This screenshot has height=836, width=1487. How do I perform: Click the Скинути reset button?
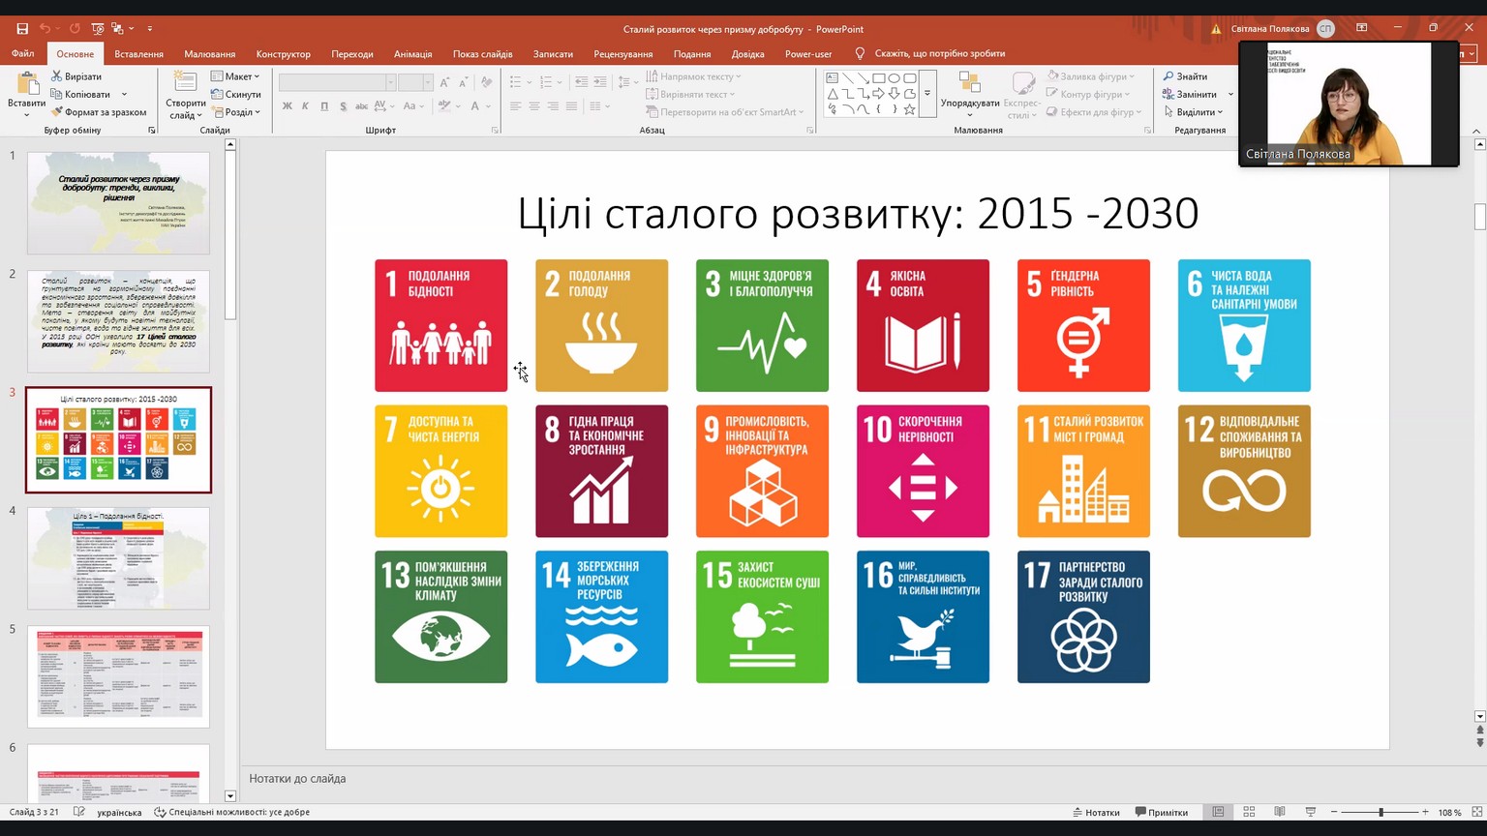click(235, 95)
